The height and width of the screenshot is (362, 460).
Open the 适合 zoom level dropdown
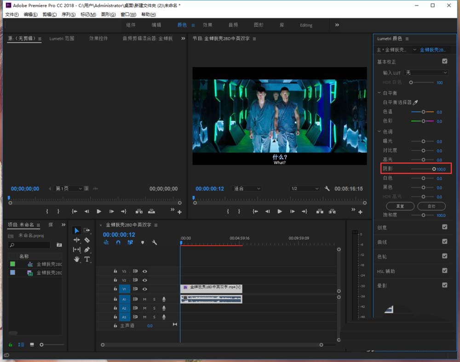point(247,189)
